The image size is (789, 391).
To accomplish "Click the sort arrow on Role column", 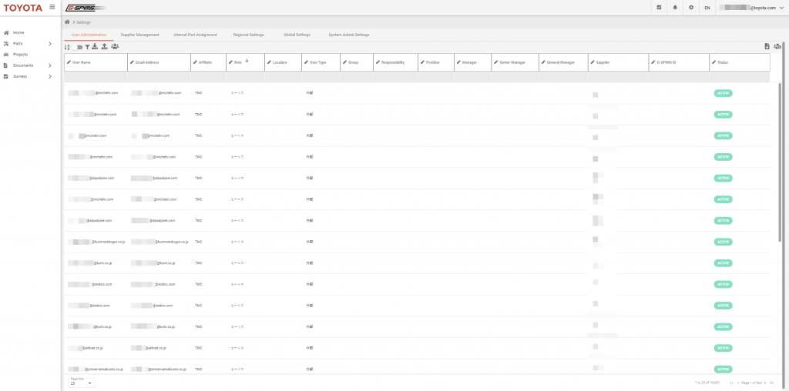I will [x=247, y=61].
